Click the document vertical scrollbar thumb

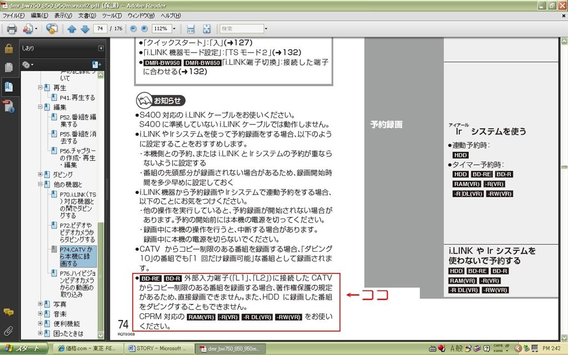point(564,167)
